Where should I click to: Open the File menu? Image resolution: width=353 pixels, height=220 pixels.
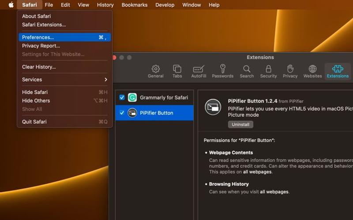click(49, 5)
